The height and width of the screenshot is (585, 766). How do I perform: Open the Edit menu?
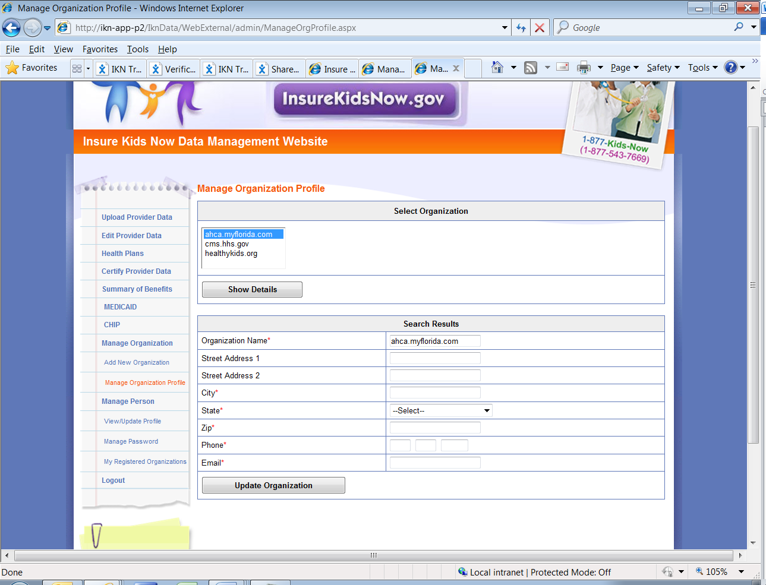pos(37,49)
